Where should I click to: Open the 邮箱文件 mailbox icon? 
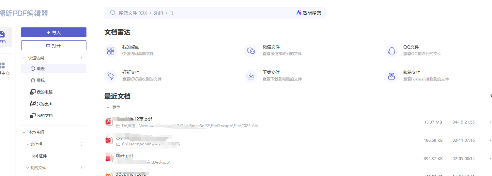392,76
